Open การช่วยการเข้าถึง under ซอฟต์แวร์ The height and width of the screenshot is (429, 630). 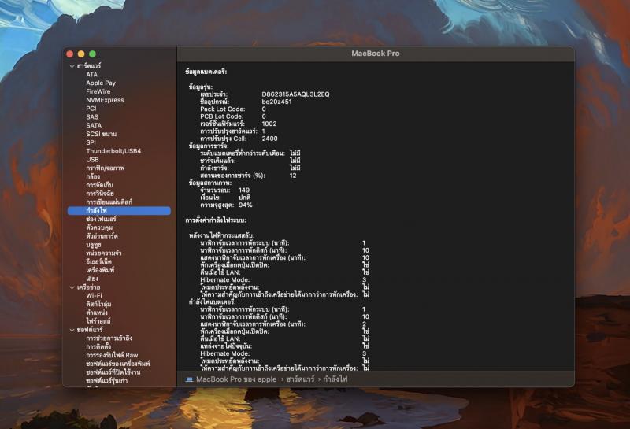pyautogui.click(x=109, y=338)
